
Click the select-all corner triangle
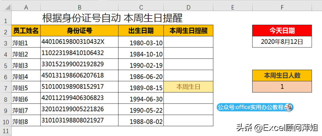(8, 7)
